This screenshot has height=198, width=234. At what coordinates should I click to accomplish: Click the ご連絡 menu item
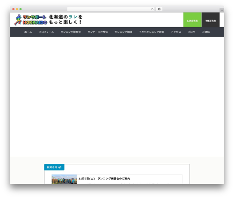click(x=206, y=32)
